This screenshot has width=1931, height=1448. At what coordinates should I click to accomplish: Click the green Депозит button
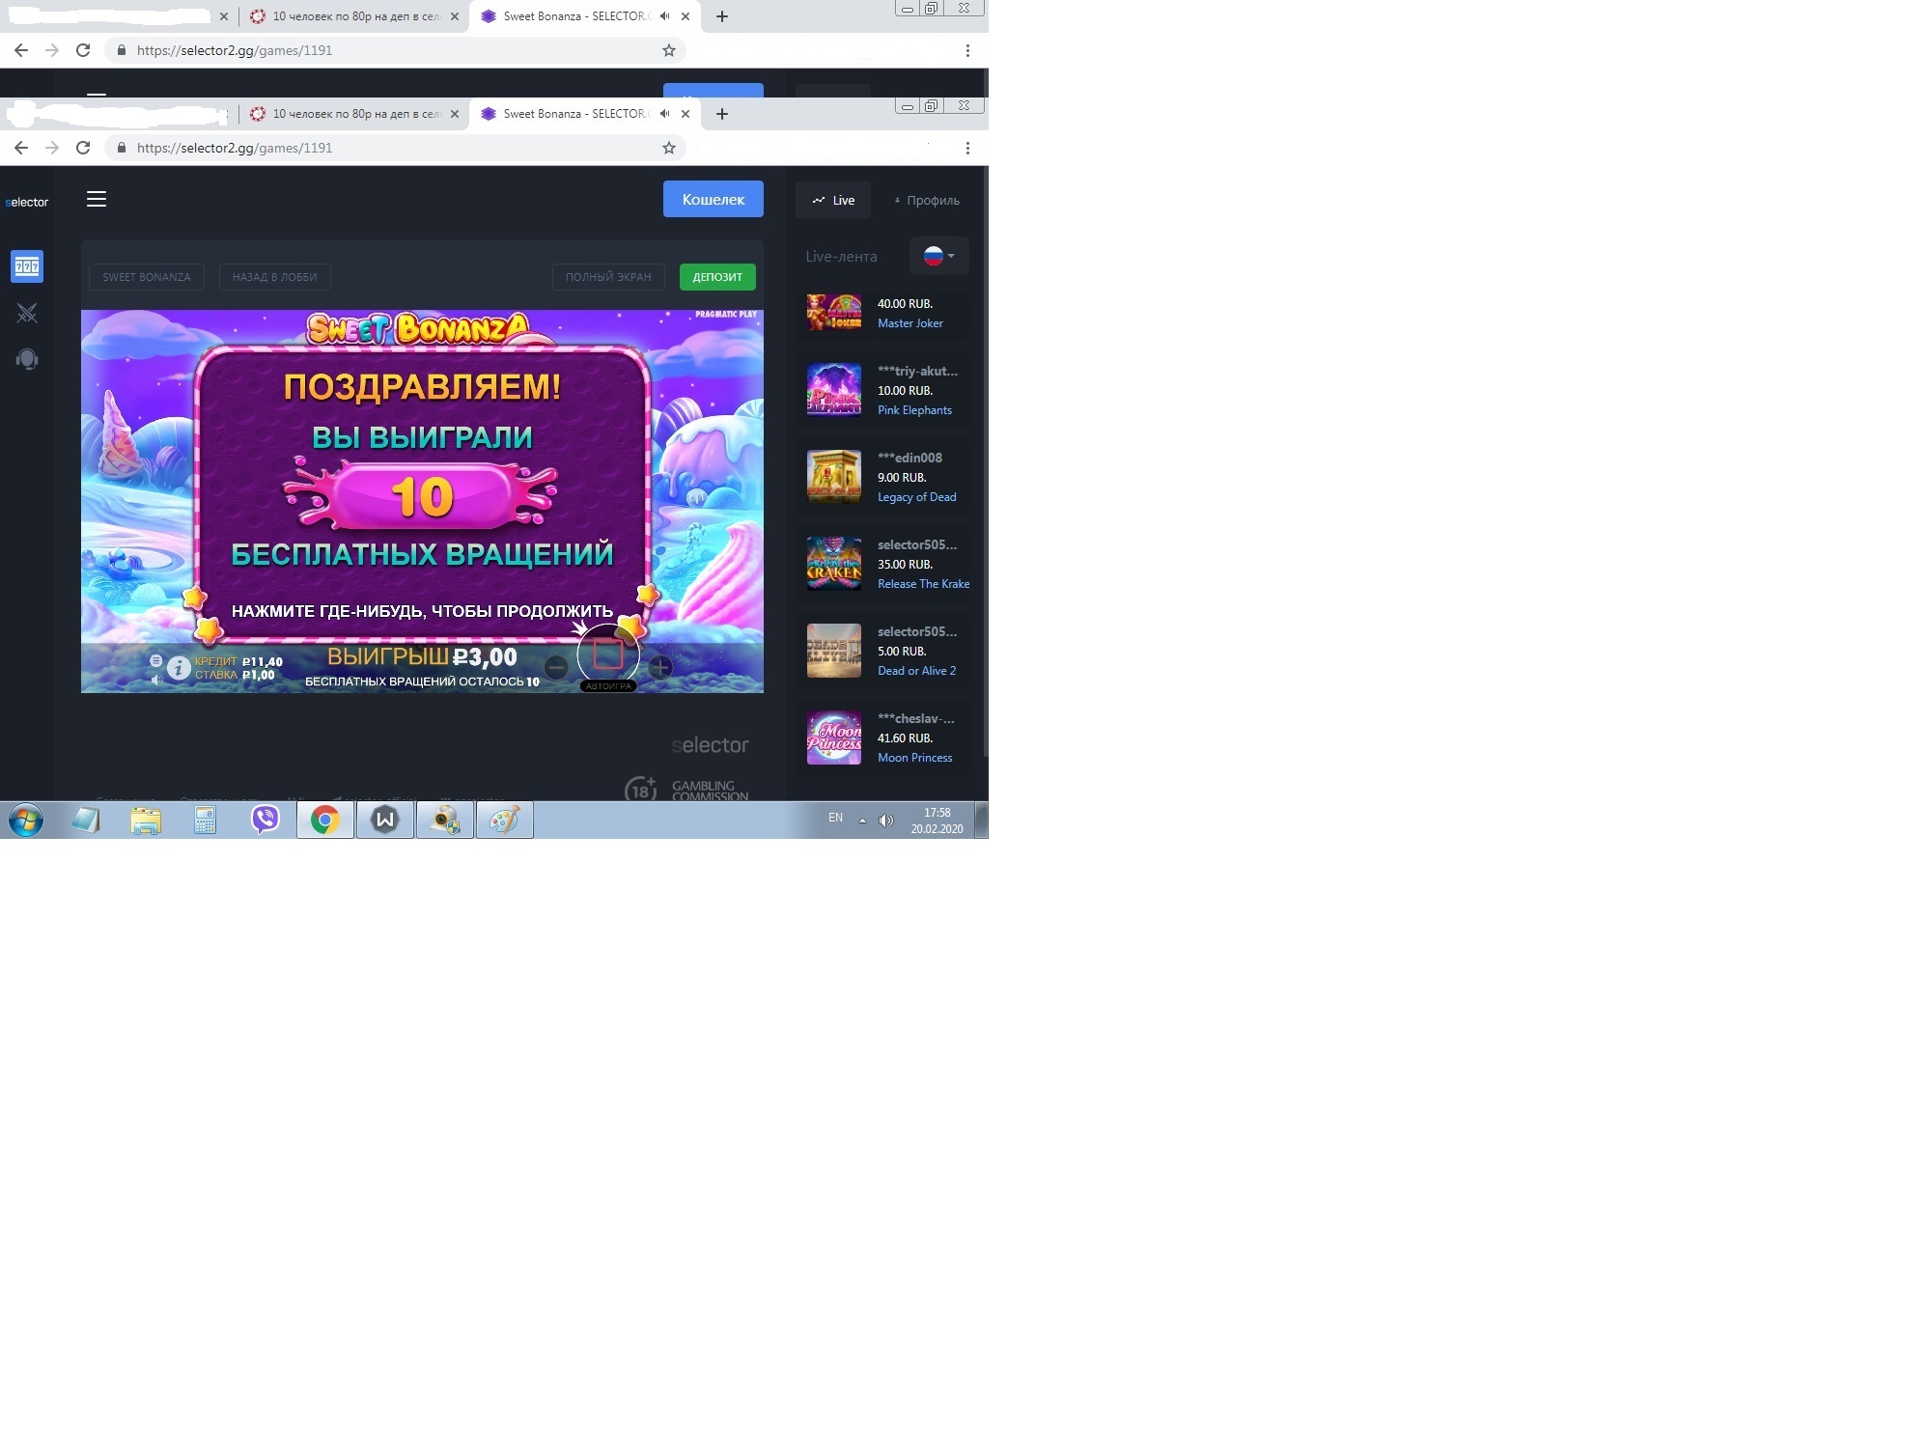point(717,277)
